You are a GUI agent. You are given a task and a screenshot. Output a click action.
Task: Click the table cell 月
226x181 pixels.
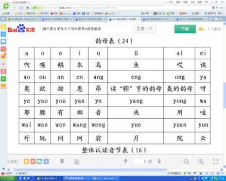click(136, 138)
